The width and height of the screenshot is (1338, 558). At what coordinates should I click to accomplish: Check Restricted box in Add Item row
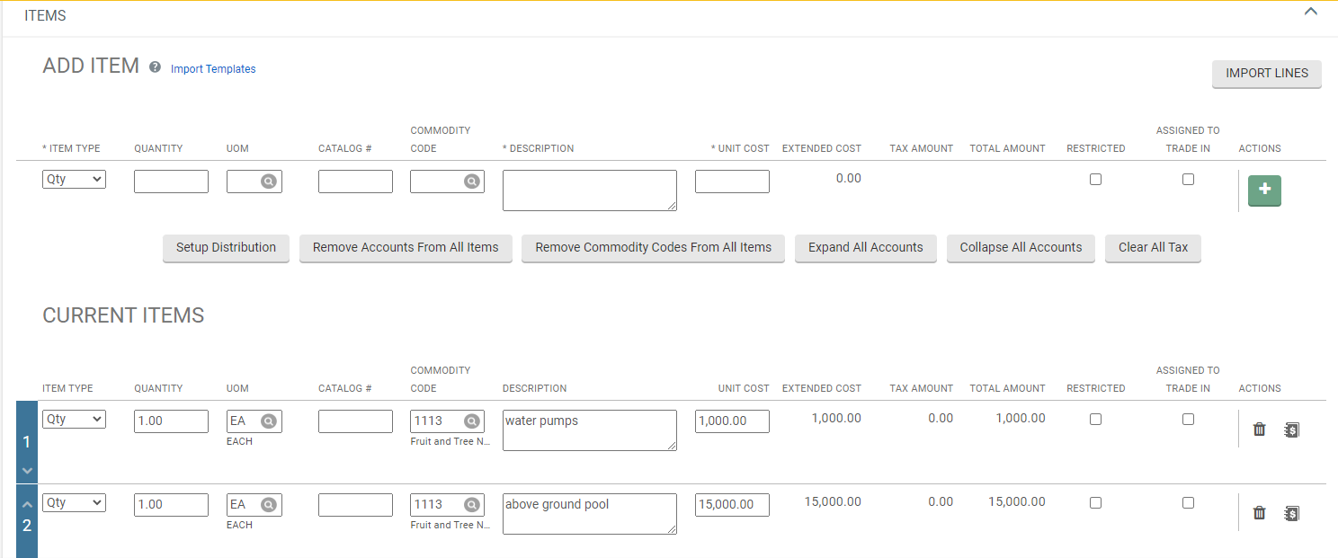pyautogui.click(x=1095, y=180)
